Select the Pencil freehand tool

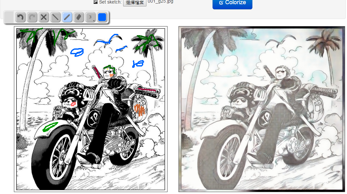(67, 17)
